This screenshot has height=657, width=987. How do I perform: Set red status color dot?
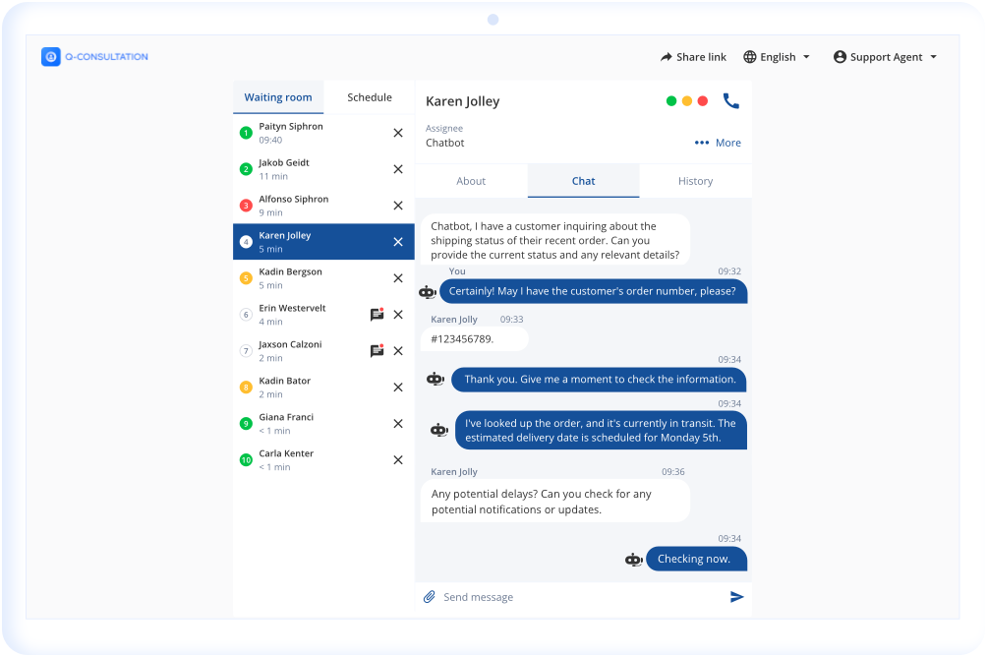pos(703,100)
